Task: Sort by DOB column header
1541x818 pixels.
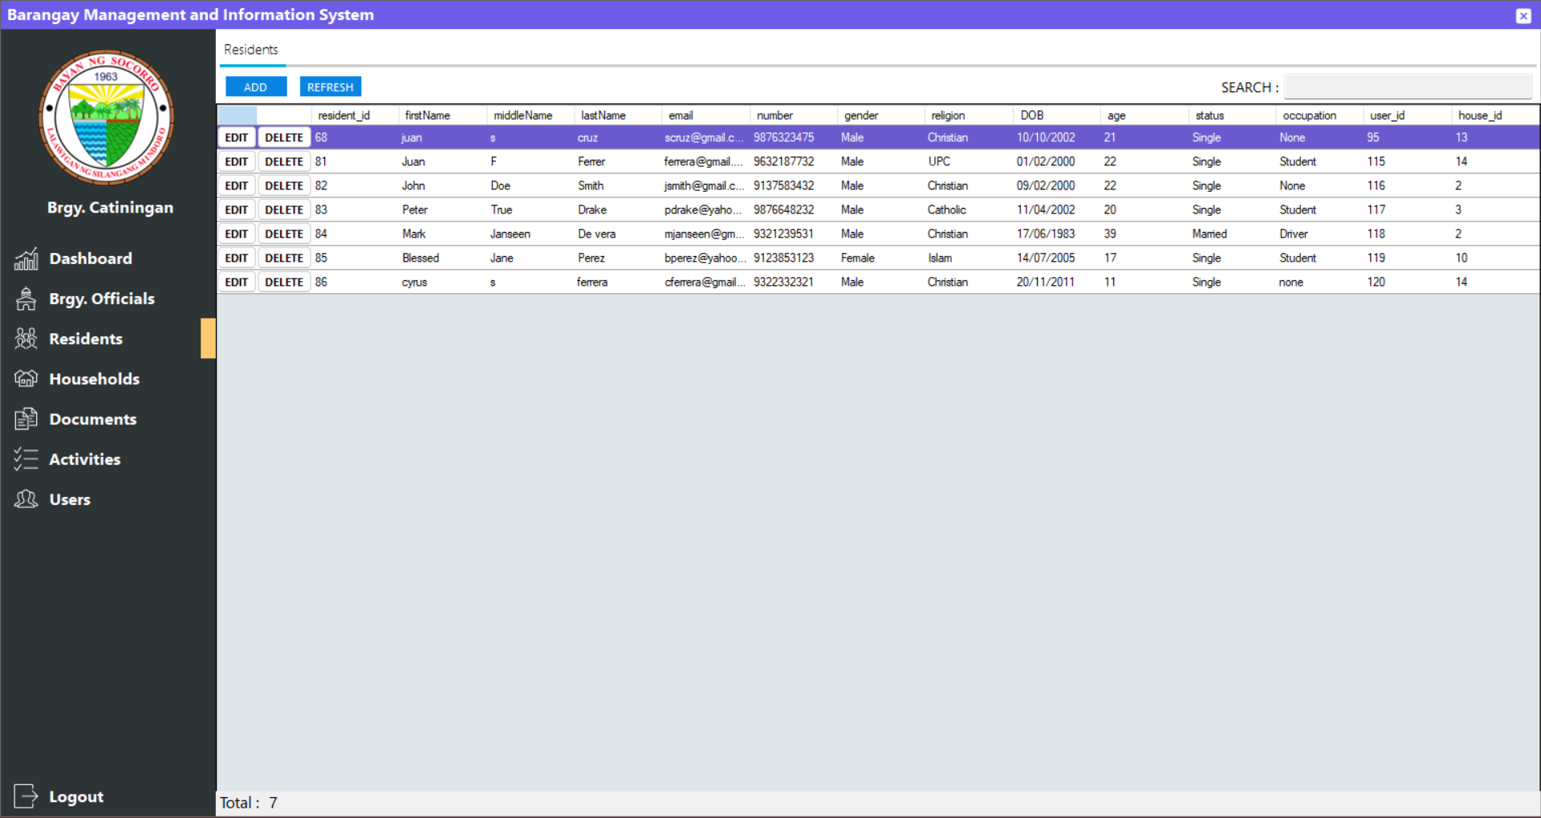Action: [x=1056, y=116]
